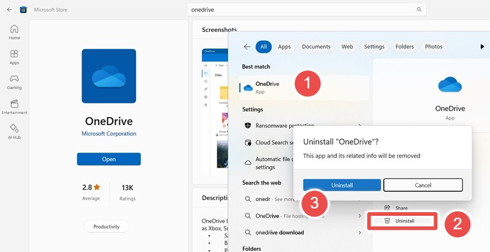Click the Screenshots section heading
The width and height of the screenshot is (490, 252).
[219, 29]
